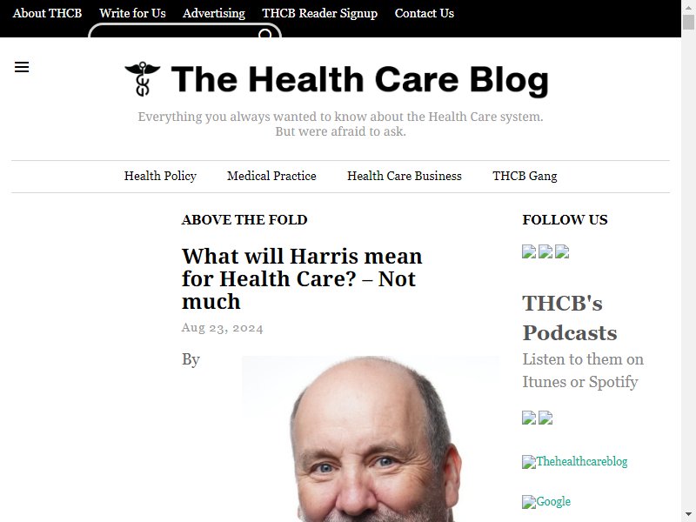Go to THCB Gang section
The image size is (696, 522).
pos(525,177)
